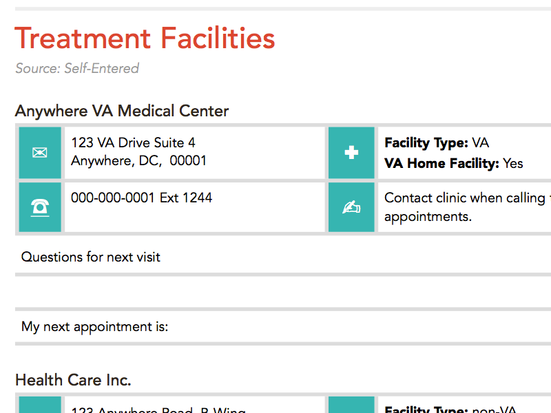Image resolution: width=551 pixels, height=413 pixels.
Task: Click phone number 000-000-0001 Ext 1244
Action: coord(141,198)
